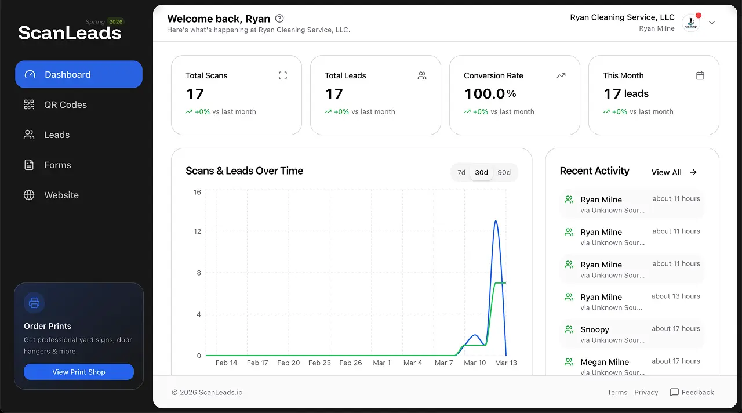Click the scan frame icon on Total Scans card
This screenshot has width=742, height=413.
tap(282, 75)
